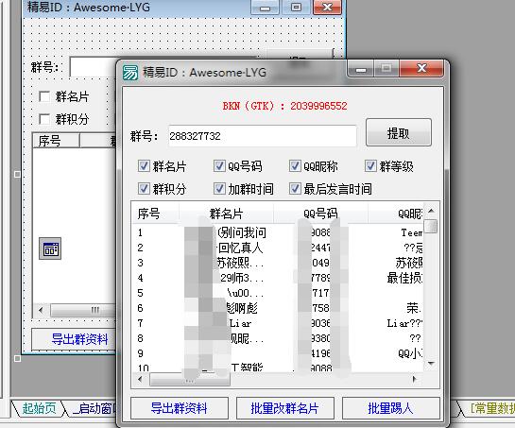This screenshot has width=515, height=428.
Task: Click the horizontal scroll-left arrow in member list
Action: tap(140, 380)
